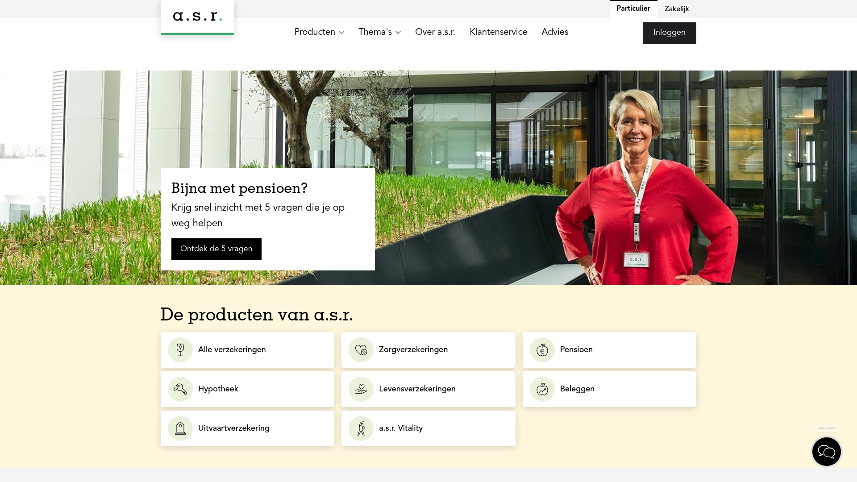Viewport: 857px width, 482px height.
Task: Open the Pensioen product card
Action: [609, 350]
